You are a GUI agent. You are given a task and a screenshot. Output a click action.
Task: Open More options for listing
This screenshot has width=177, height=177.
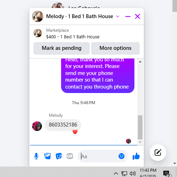115,48
